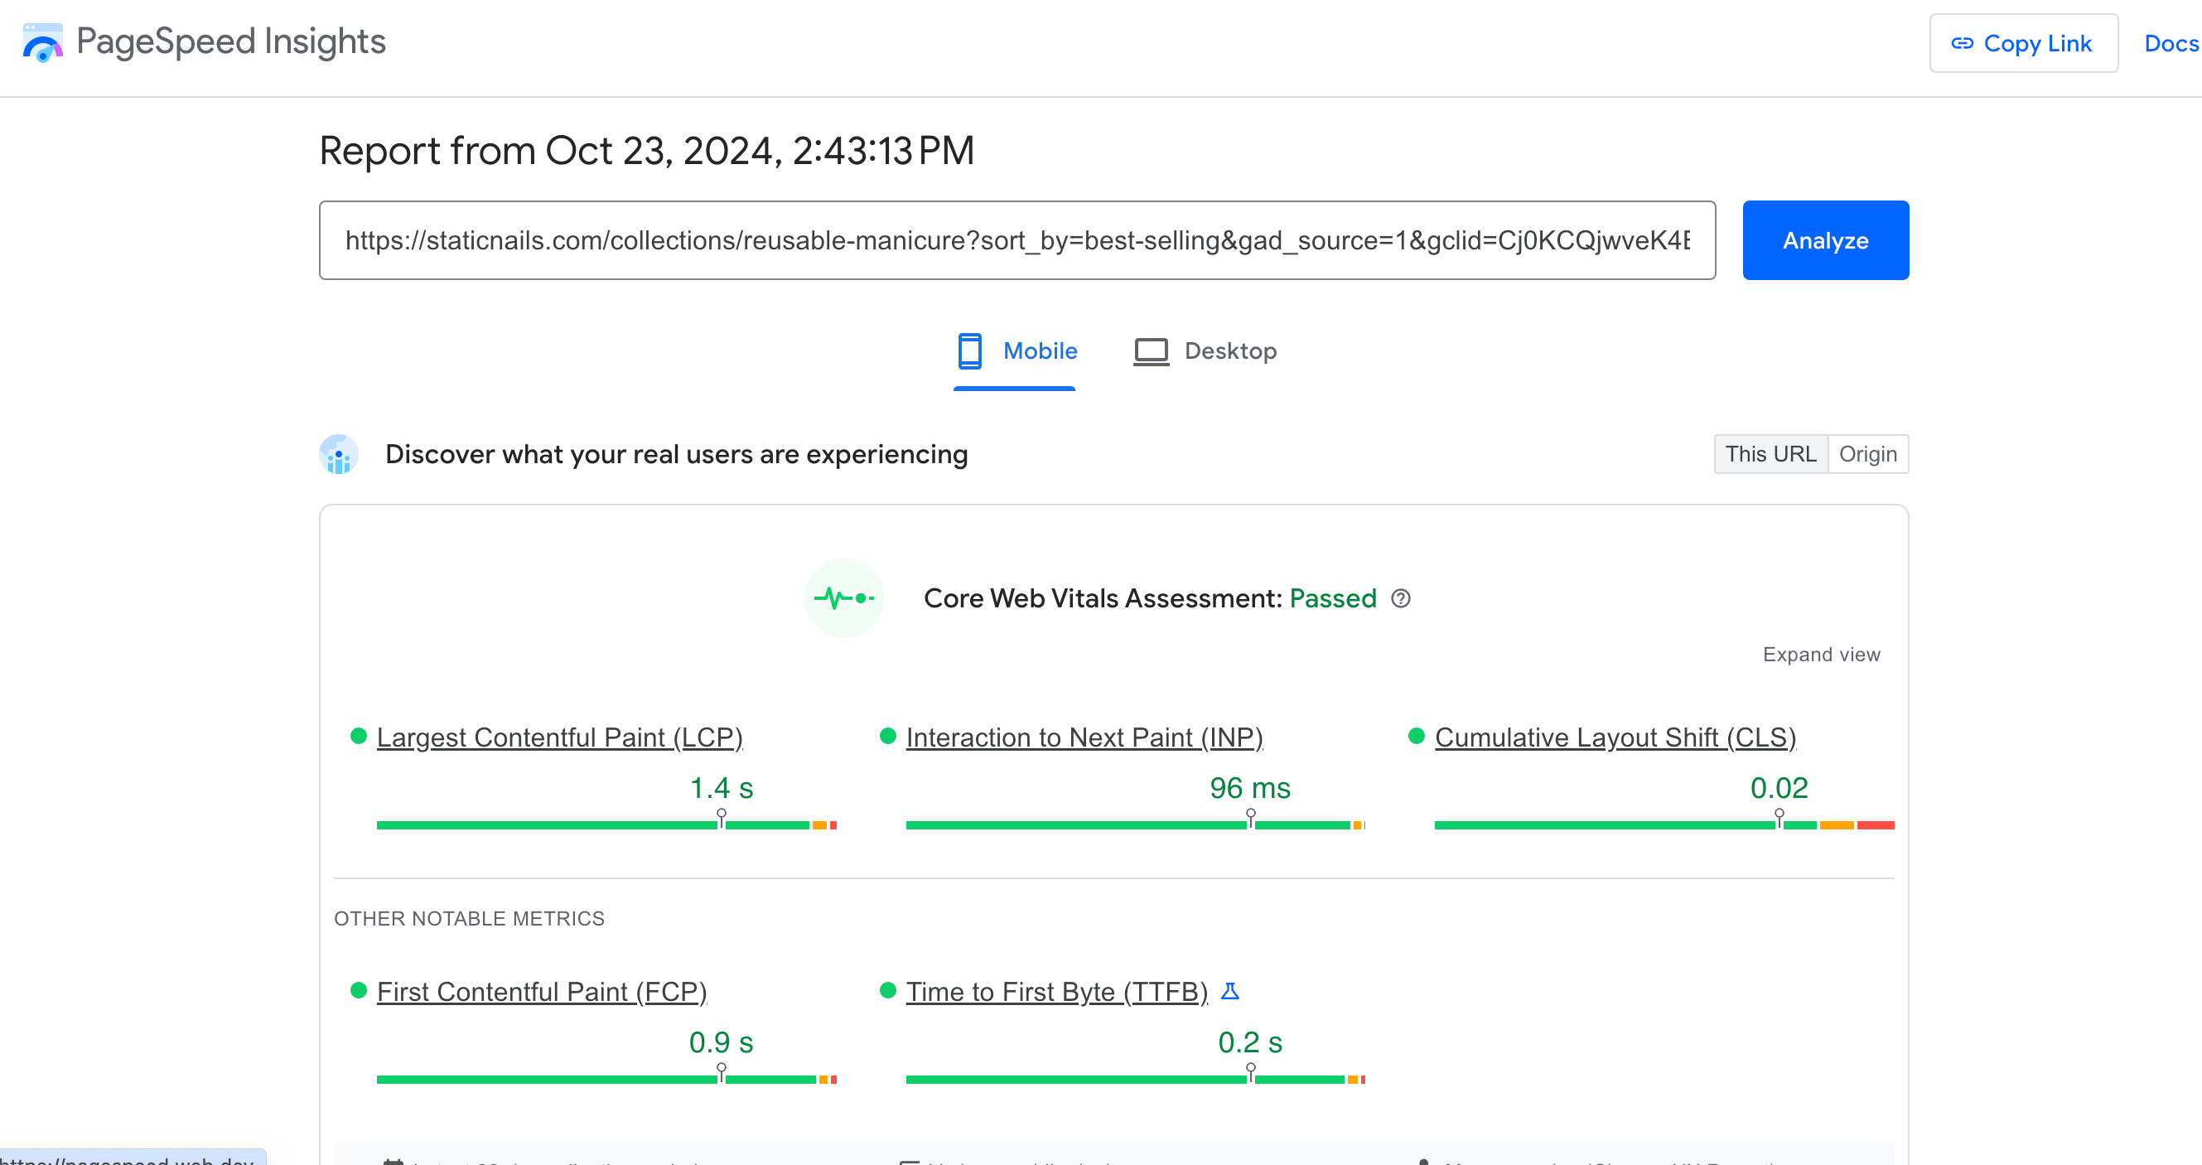Click the mobile phone icon
The image size is (2202, 1165).
click(969, 351)
